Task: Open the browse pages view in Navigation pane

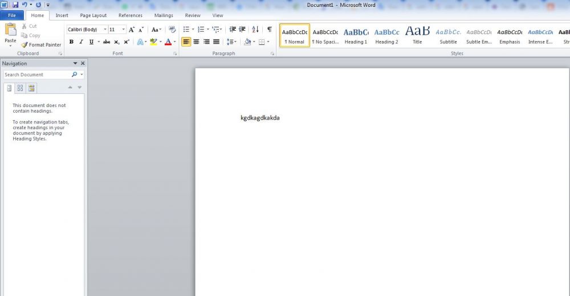Action: point(20,88)
